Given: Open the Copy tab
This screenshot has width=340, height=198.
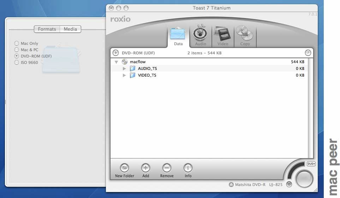Looking at the screenshot, I should tap(245, 36).
